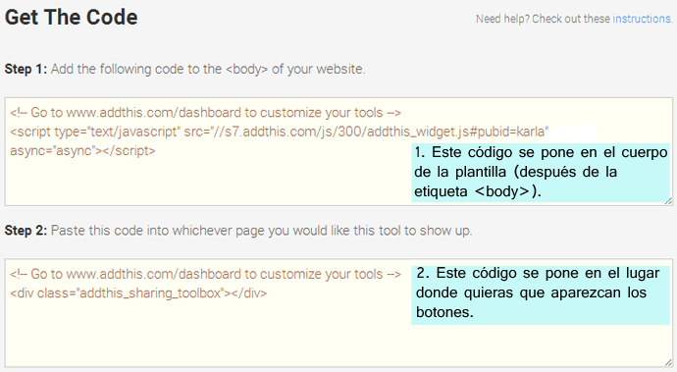Grab the Step 1 textarea resize handle
Viewport: 677px width, 372px height.
point(668,201)
